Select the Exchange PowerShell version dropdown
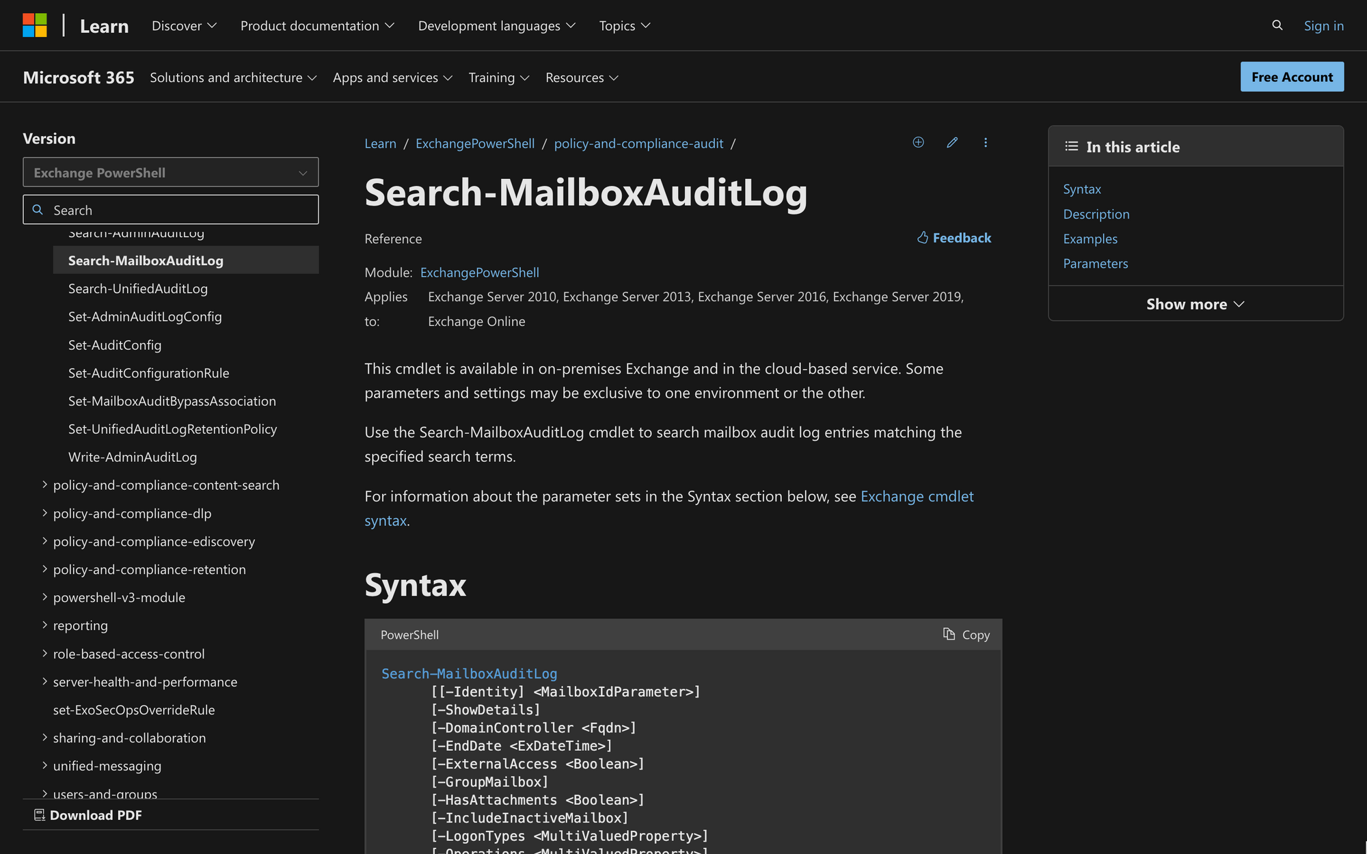1367x854 pixels. pos(170,172)
